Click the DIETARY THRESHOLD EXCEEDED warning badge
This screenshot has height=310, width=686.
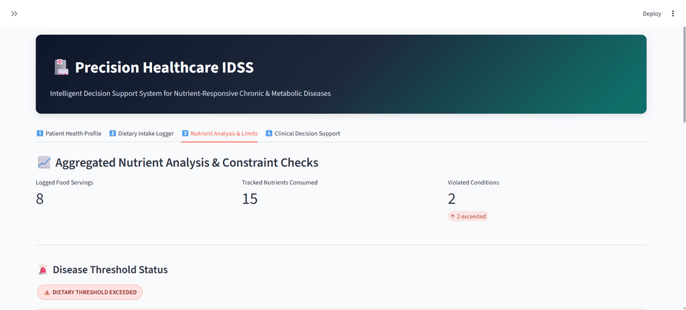click(90, 293)
